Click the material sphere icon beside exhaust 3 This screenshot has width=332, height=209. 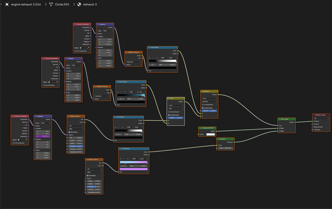(x=79, y=4)
